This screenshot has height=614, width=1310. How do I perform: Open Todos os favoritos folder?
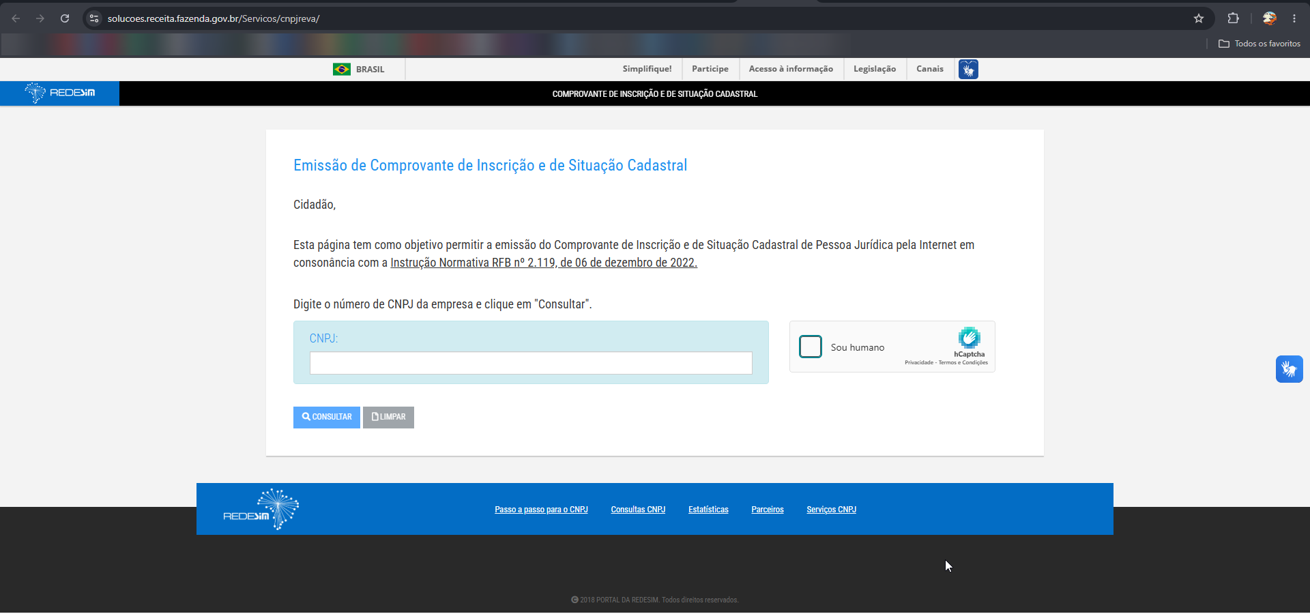pos(1260,44)
